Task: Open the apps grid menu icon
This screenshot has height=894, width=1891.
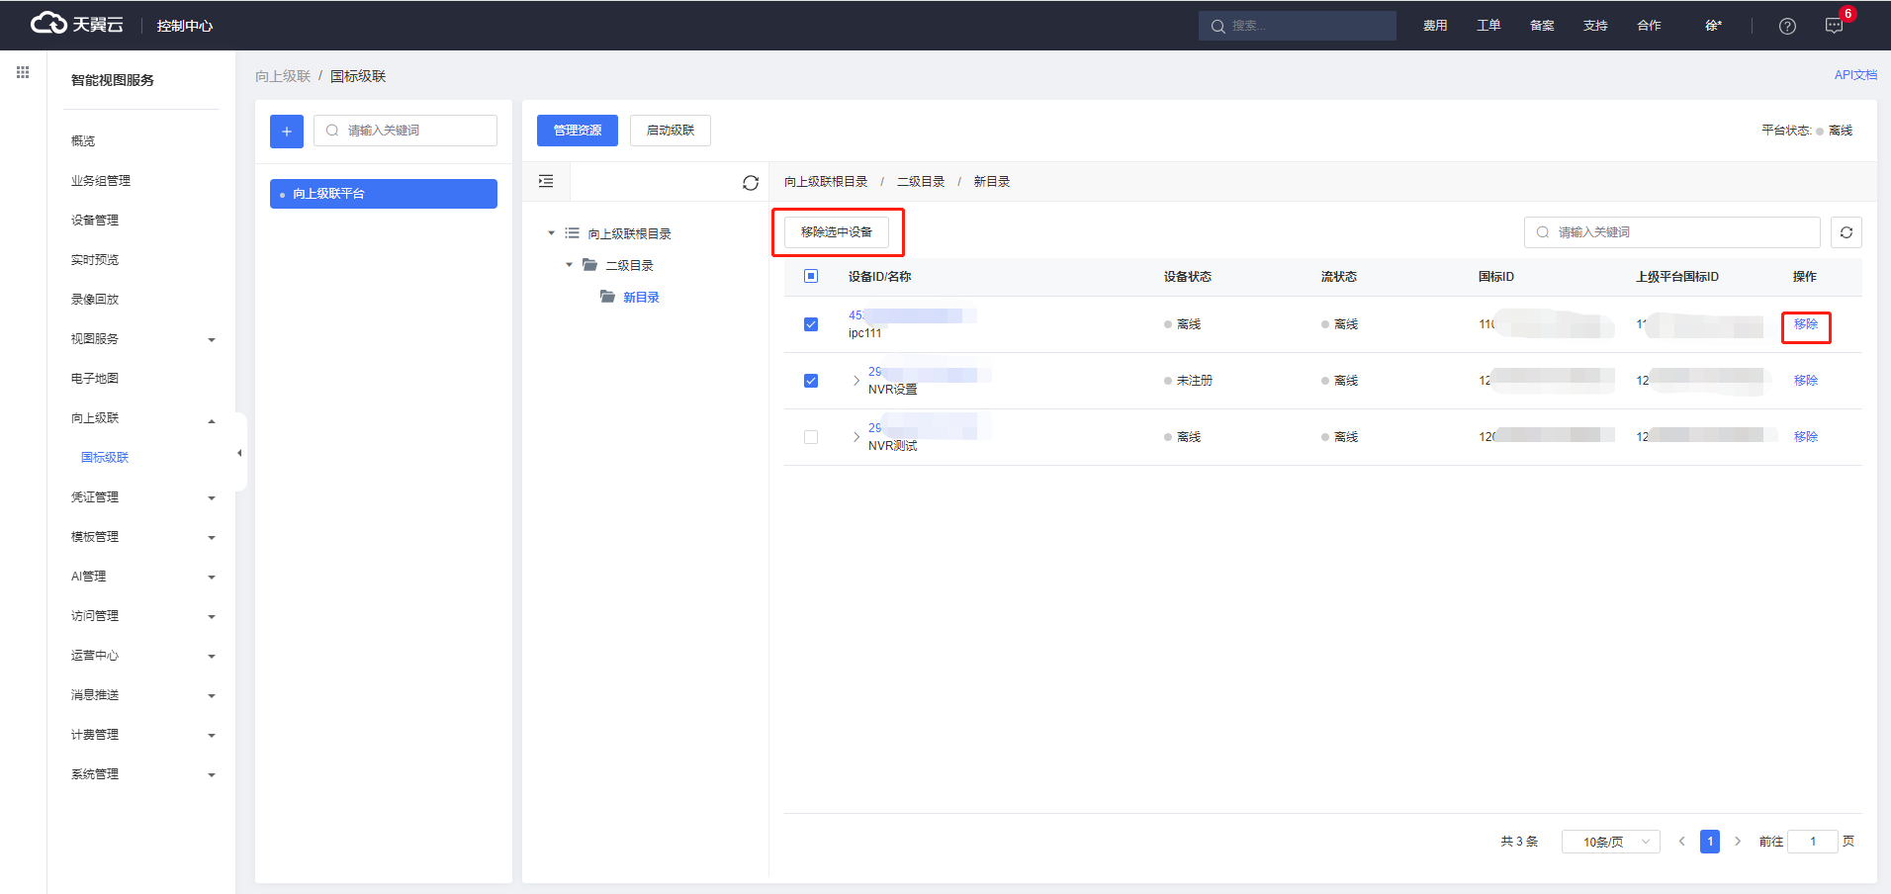Action: click(23, 72)
